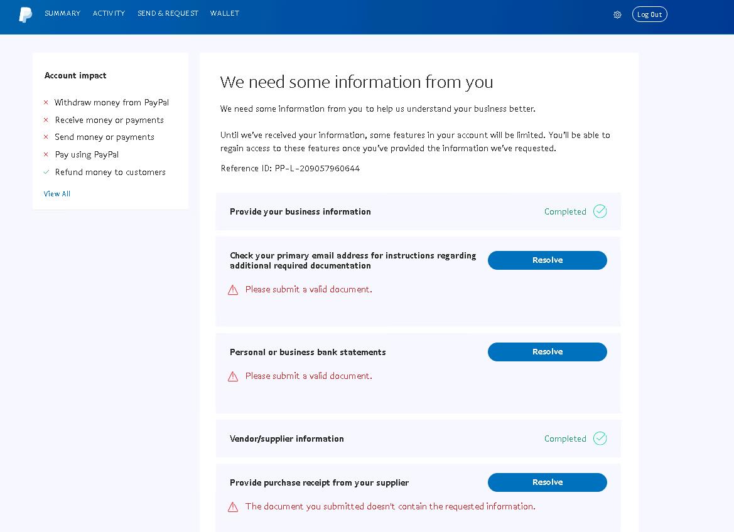Click 'Send money or payments' text
734x532 pixels.
pos(104,137)
